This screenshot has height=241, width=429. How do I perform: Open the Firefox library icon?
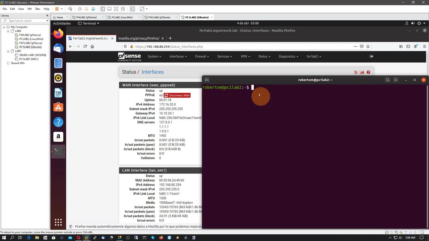[401, 47]
